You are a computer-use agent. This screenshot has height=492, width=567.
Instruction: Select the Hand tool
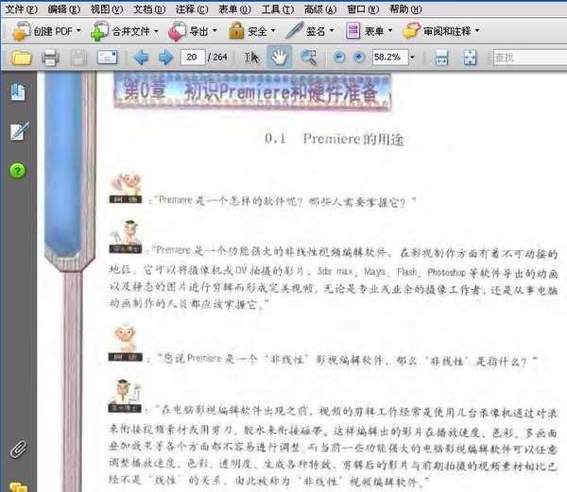[x=279, y=57]
